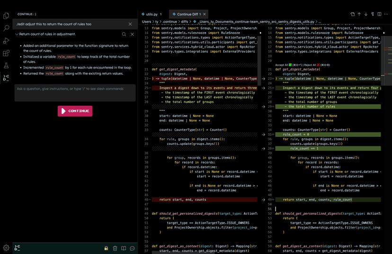Select the Continue Diff 1 tab
The image size is (392, 254).
pyautogui.click(x=188, y=14)
